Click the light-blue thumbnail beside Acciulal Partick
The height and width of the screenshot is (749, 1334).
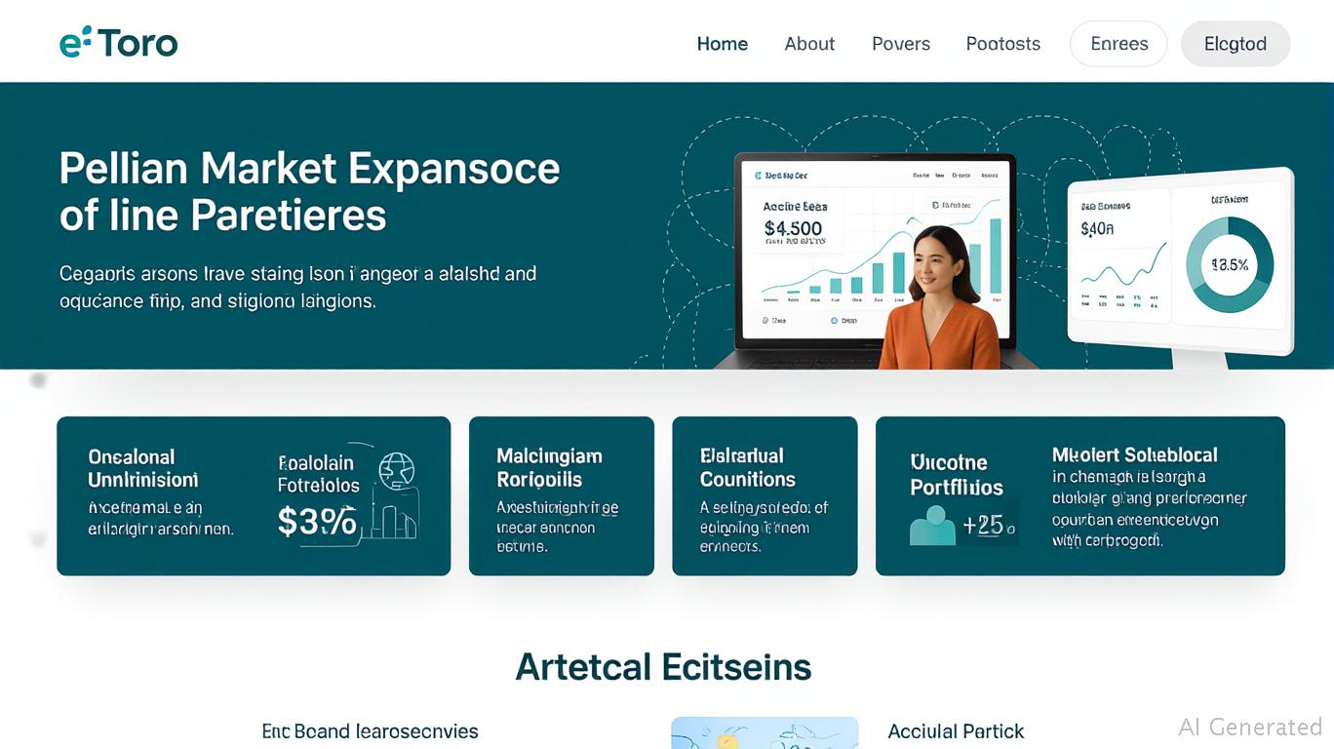point(765,733)
